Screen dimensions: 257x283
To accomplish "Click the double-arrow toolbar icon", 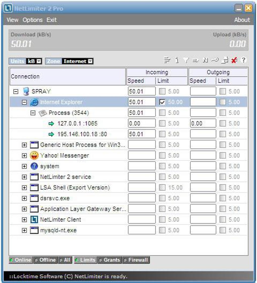I will tap(195, 60).
